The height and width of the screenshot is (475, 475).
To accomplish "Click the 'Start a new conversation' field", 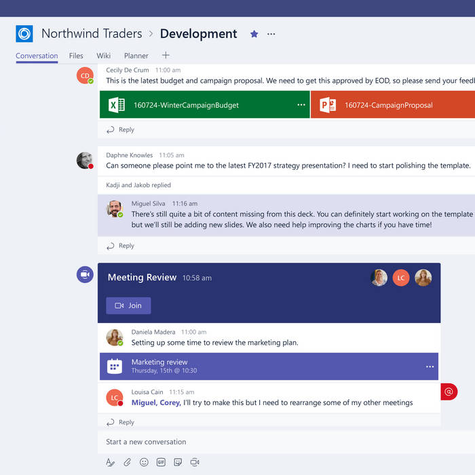I will pos(271,442).
